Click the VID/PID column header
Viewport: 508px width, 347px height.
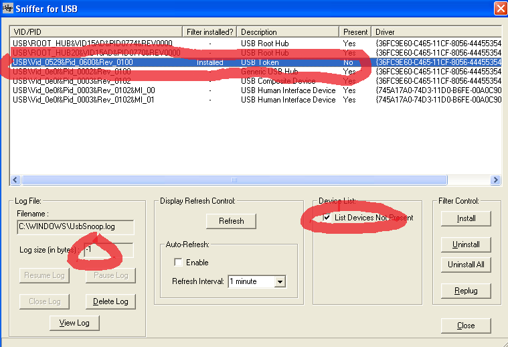(x=96, y=31)
